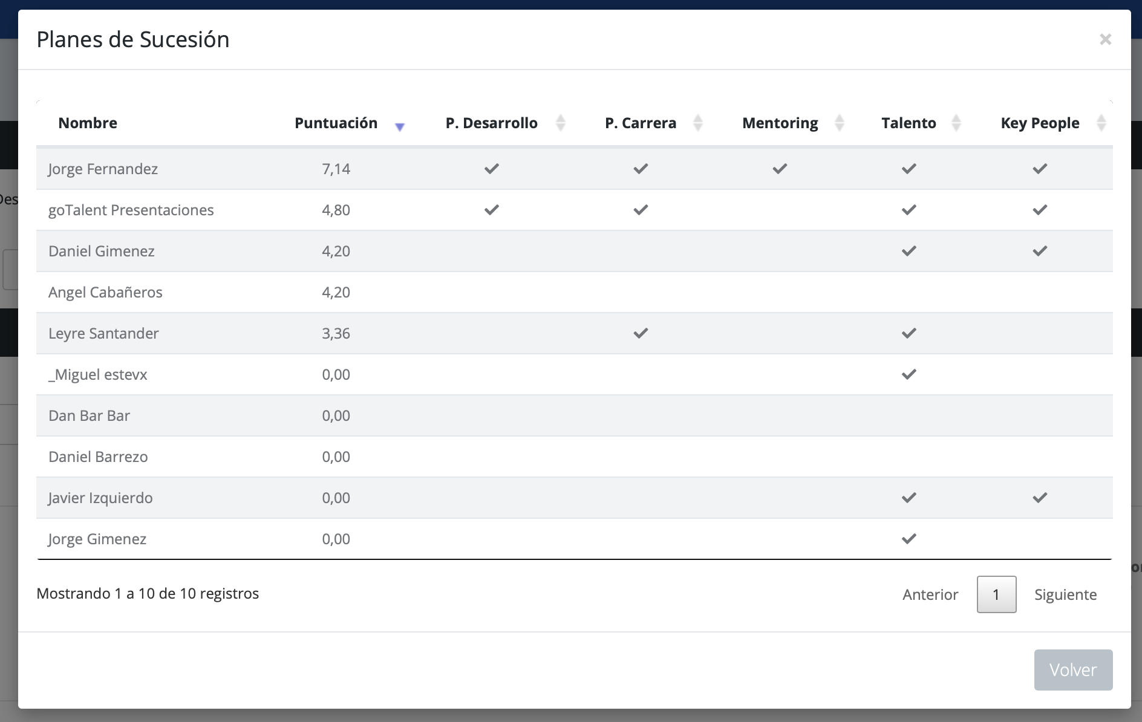Select the Daniel Barrezo name cell
The width and height of the screenshot is (1142, 722).
coord(98,457)
